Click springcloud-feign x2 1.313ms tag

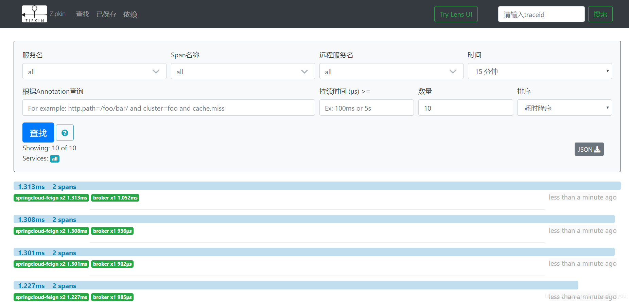tap(51, 198)
